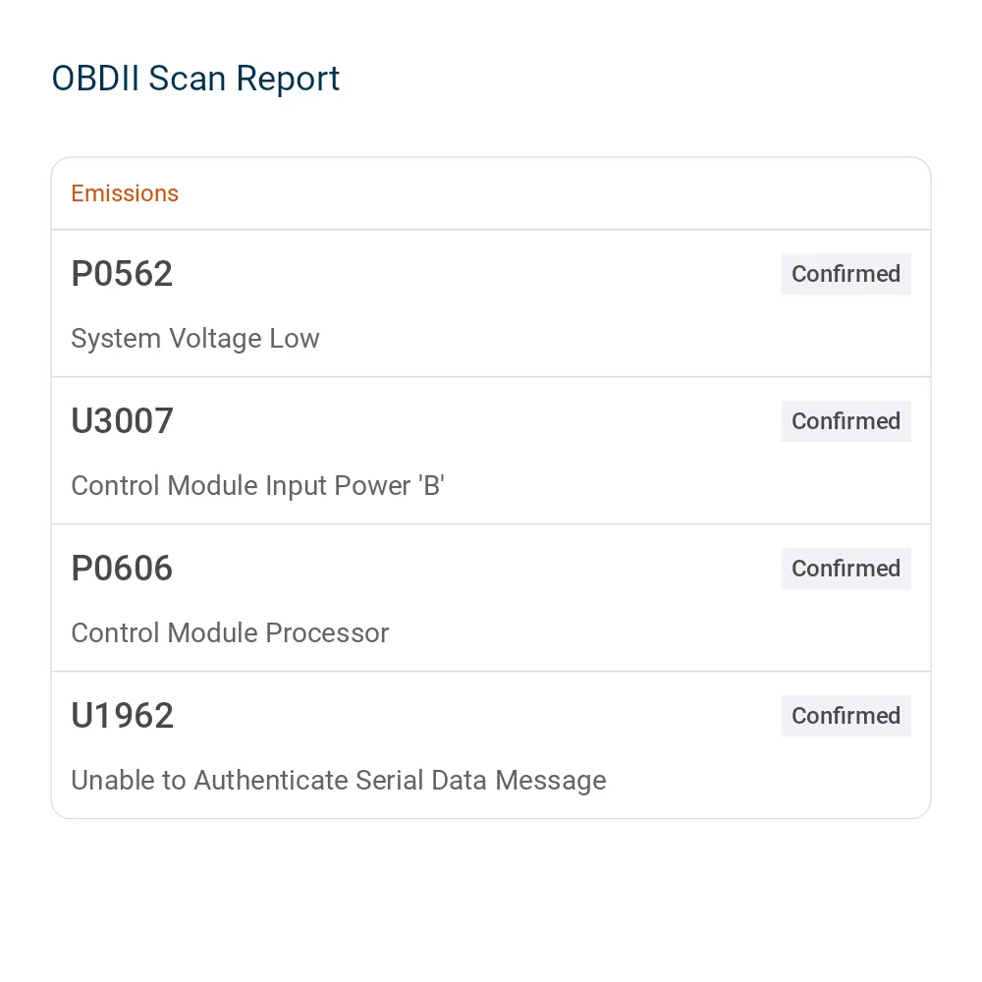Image resolution: width=982 pixels, height=982 pixels.
Task: Click the Confirmed badge for P0562
Action: [x=846, y=274]
